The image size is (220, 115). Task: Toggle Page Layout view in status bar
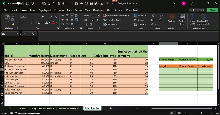[180, 113]
